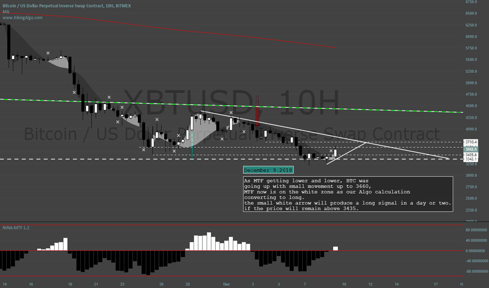Viewport: 489px width, 288px height.
Task: Click -40.00000000 on the indicator scale
Action: tap(476, 261)
